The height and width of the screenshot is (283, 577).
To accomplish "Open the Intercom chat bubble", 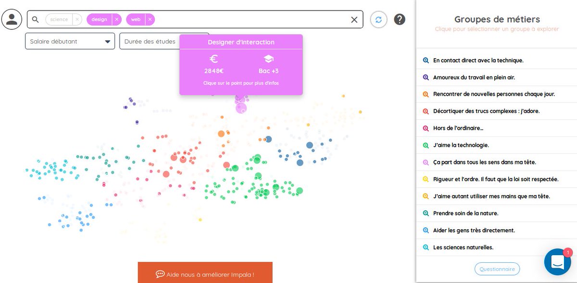I will (x=557, y=262).
